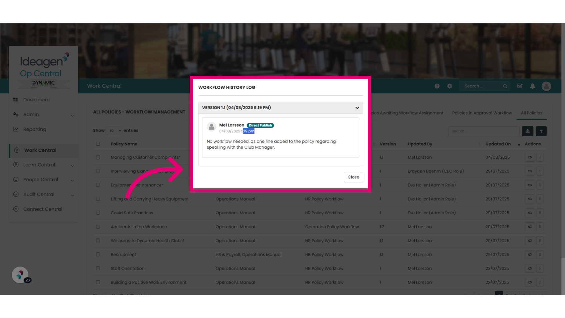Click the header Search field
The image size is (565, 318).
(481, 86)
